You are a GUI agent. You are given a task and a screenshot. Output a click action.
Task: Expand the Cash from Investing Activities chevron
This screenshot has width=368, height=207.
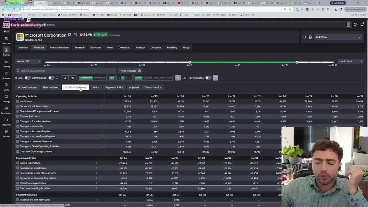[x=96, y=188]
